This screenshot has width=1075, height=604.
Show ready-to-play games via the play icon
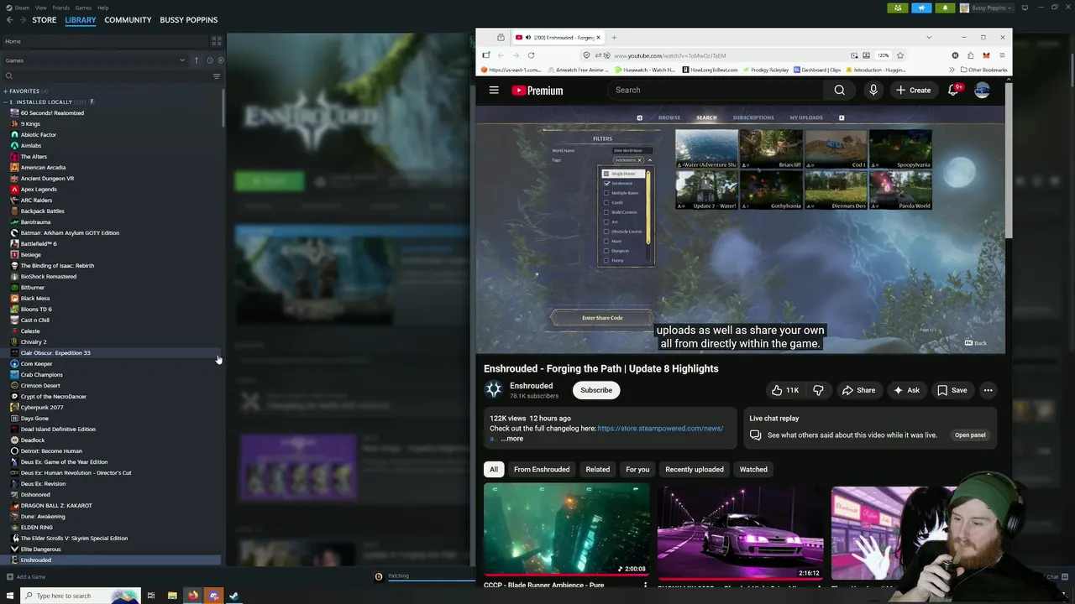tap(220, 60)
